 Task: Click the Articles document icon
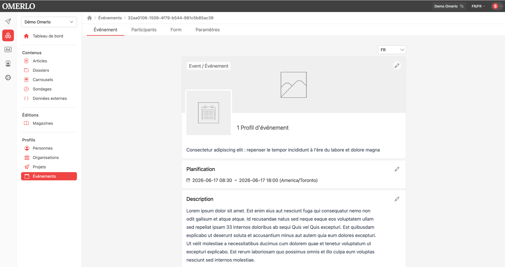pyautogui.click(x=26, y=61)
